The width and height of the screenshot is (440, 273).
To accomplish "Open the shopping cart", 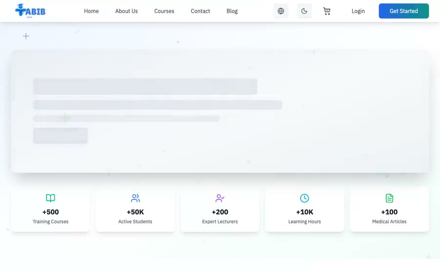I will (327, 11).
